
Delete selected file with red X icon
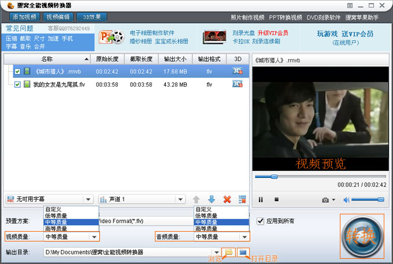pos(227,199)
